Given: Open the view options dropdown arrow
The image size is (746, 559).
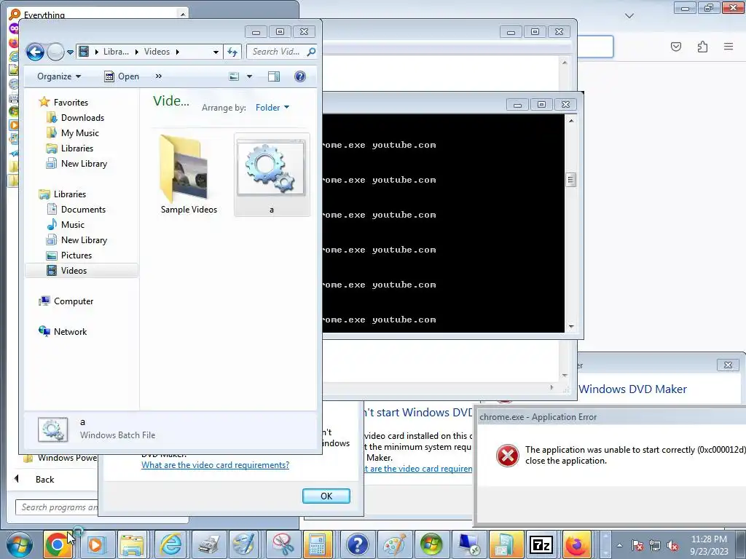Looking at the screenshot, I should (x=249, y=76).
